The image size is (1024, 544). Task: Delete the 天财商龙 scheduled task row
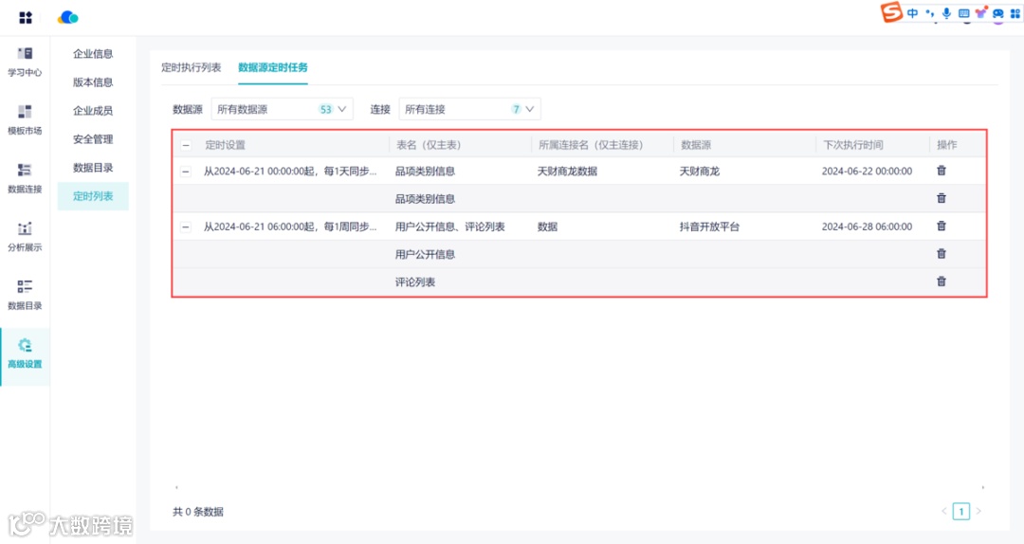(942, 171)
